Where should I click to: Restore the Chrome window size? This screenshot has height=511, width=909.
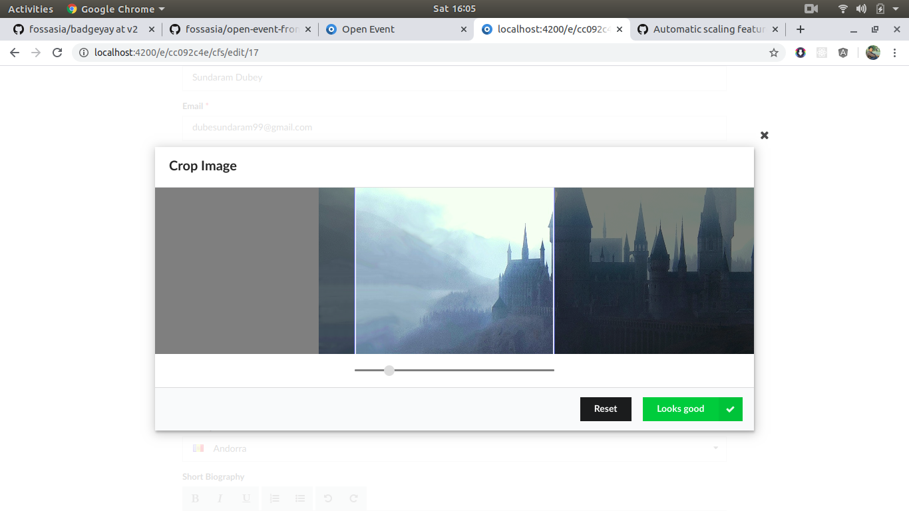[875, 29]
